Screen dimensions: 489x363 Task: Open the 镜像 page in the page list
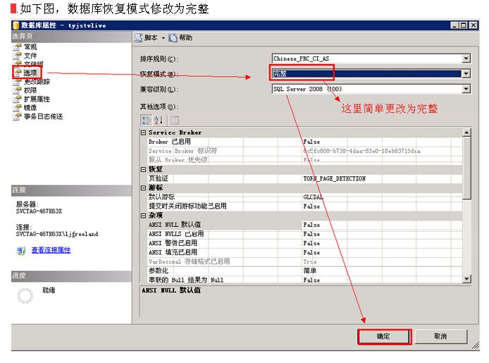pos(30,108)
